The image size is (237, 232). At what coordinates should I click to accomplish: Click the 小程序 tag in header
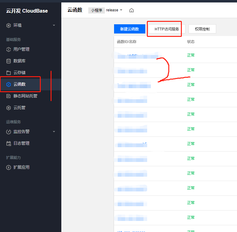[97, 10]
